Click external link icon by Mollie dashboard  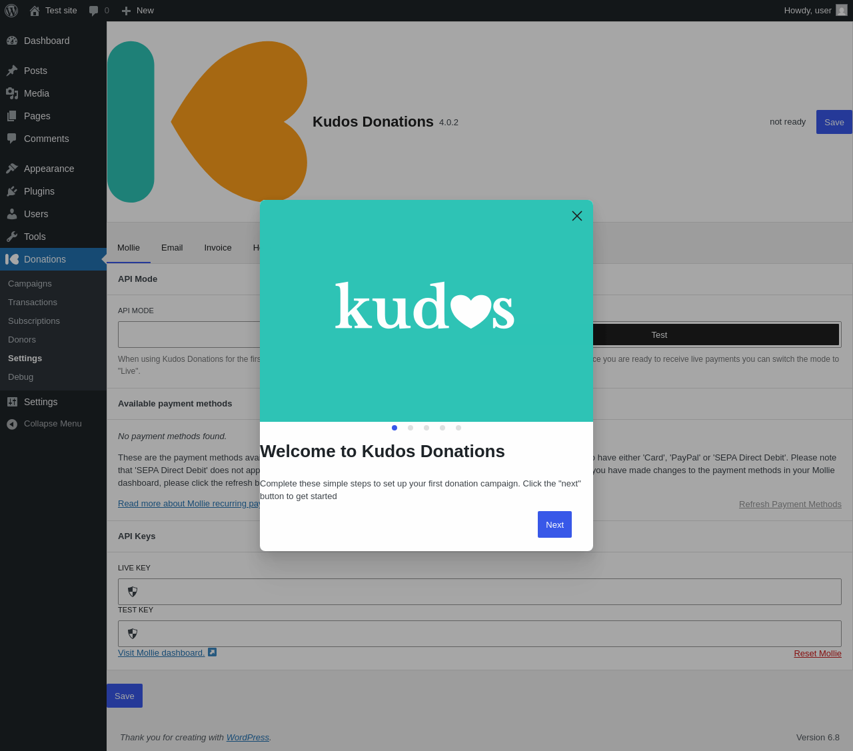(212, 652)
